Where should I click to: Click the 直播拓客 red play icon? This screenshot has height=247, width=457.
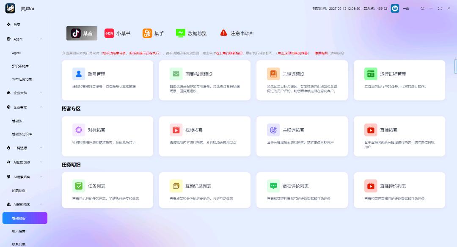(371, 130)
